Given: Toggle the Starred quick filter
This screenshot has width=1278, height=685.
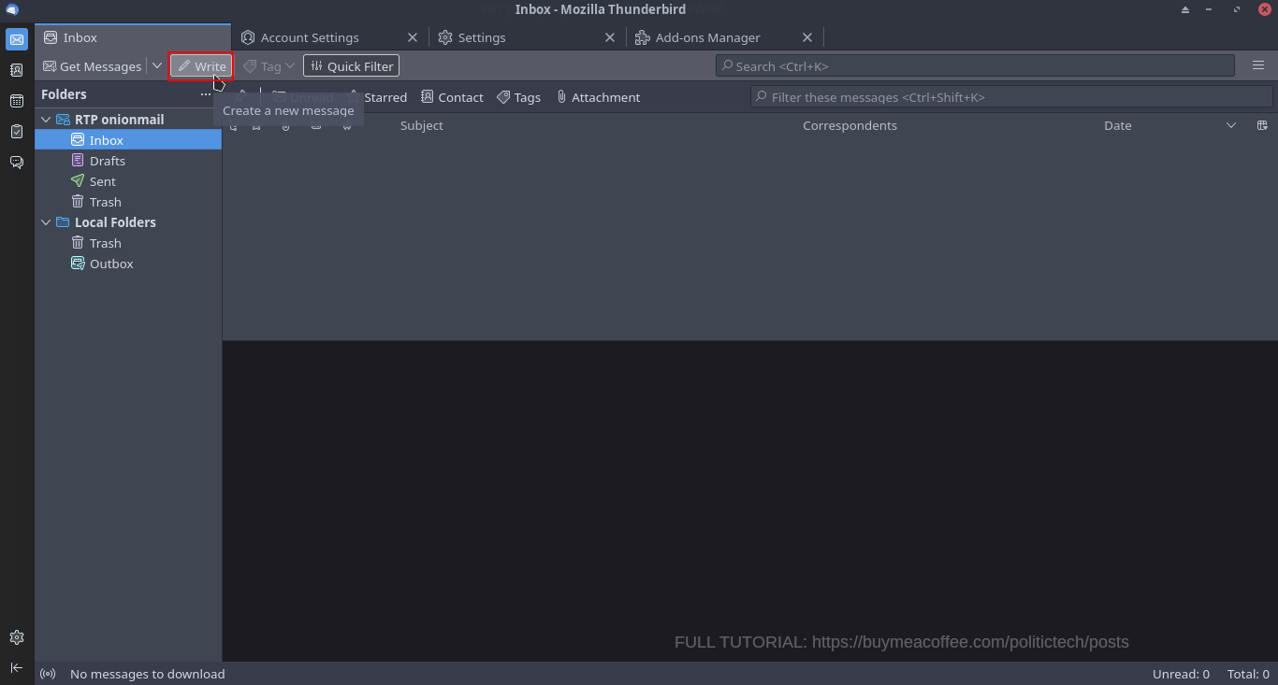Looking at the screenshot, I should 378,97.
